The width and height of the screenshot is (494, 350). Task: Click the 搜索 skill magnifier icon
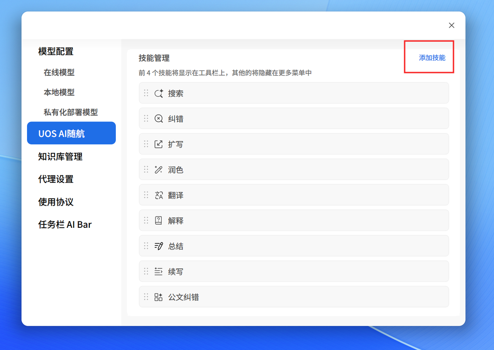click(159, 93)
